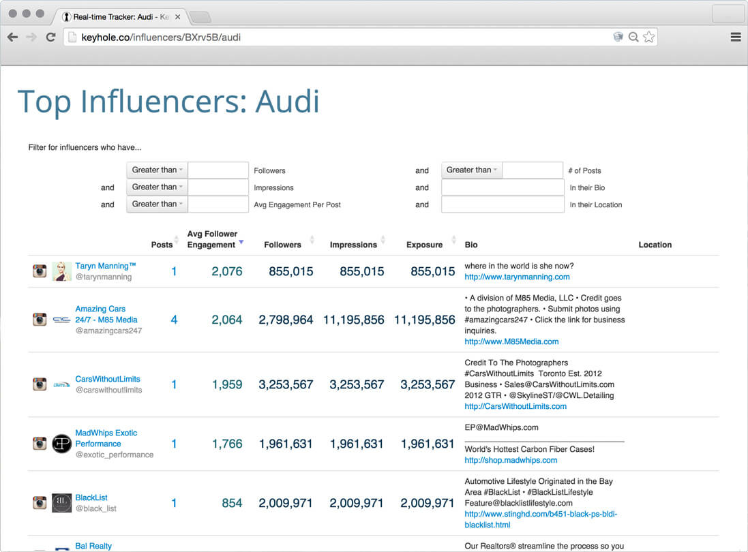This screenshot has height=552, width=748.
Task: Sort table by Impressions column arrows
Action: click(x=383, y=240)
